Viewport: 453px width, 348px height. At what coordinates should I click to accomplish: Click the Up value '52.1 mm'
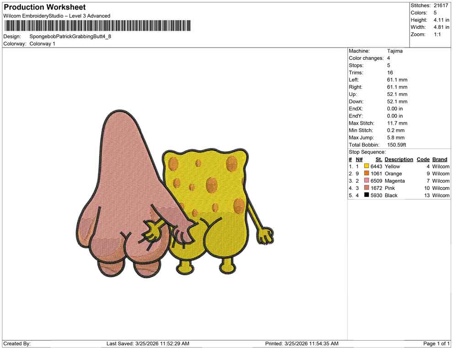tap(397, 94)
